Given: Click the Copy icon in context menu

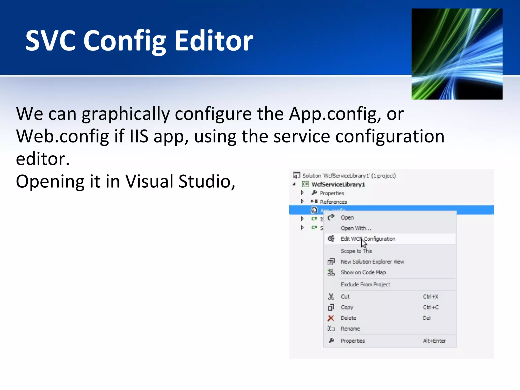Looking at the screenshot, I should pyautogui.click(x=331, y=307).
